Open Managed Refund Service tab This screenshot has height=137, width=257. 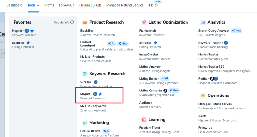click(x=125, y=5)
